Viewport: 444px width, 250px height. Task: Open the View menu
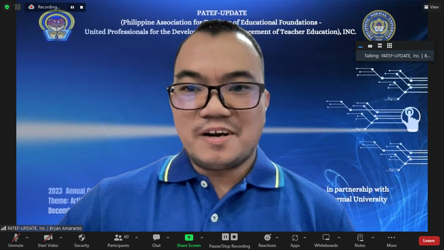432,7
